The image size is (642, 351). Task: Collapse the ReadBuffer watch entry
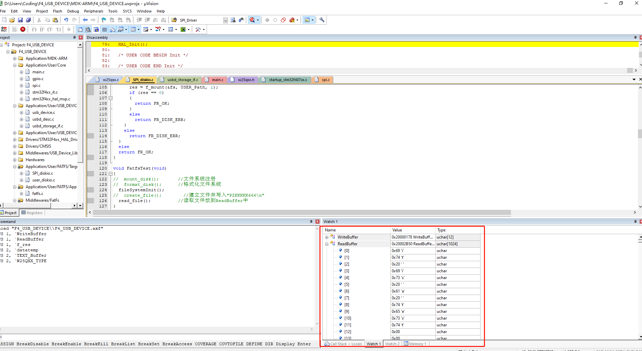(327, 244)
